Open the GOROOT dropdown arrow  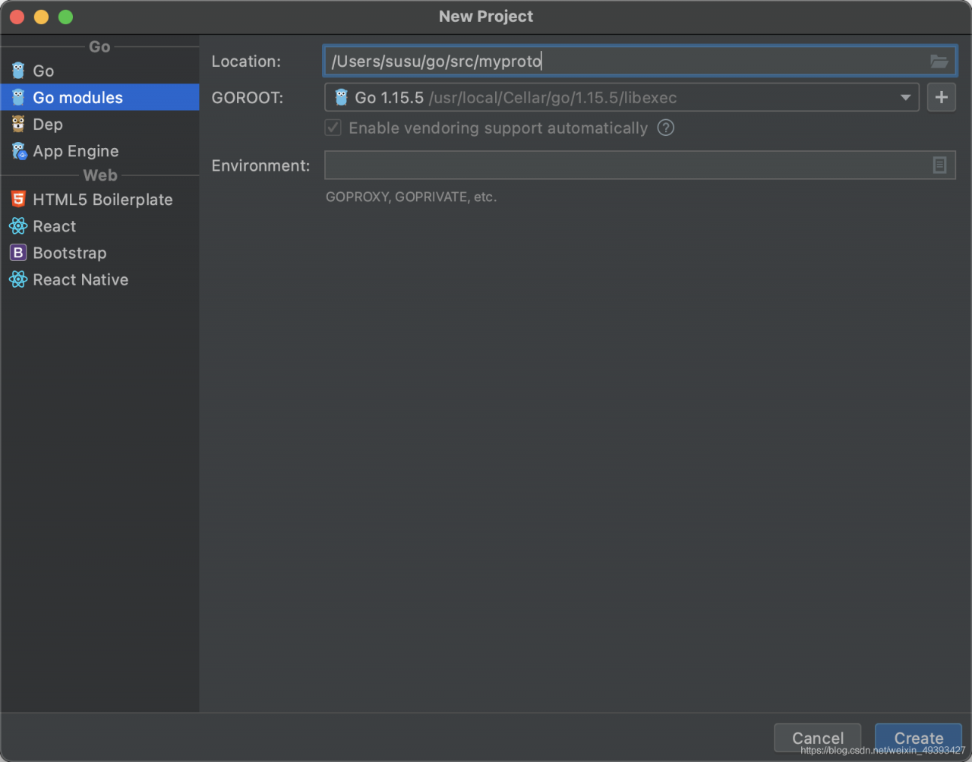[905, 97]
